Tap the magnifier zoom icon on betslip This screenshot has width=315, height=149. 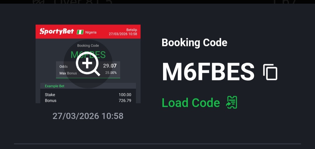pos(88,64)
